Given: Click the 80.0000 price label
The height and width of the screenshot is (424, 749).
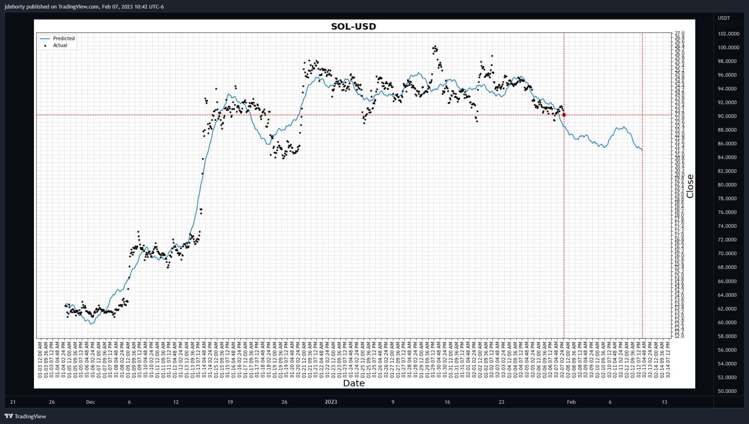Looking at the screenshot, I should click(x=727, y=185).
